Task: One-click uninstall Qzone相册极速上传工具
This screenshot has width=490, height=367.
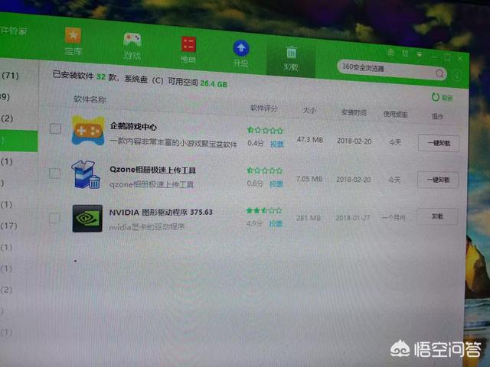Action: (x=438, y=180)
